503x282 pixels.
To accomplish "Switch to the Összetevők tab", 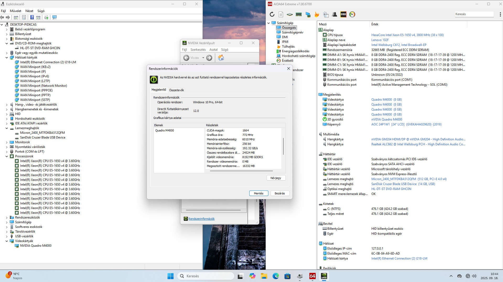I will coord(176,90).
